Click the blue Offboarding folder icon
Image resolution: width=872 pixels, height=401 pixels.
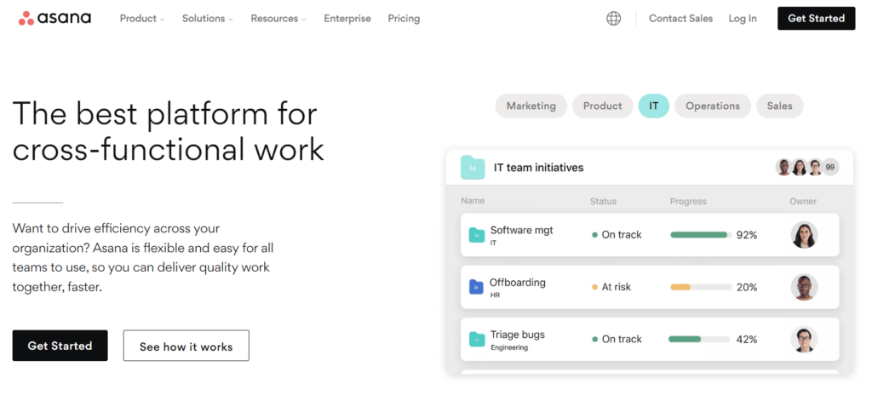476,287
